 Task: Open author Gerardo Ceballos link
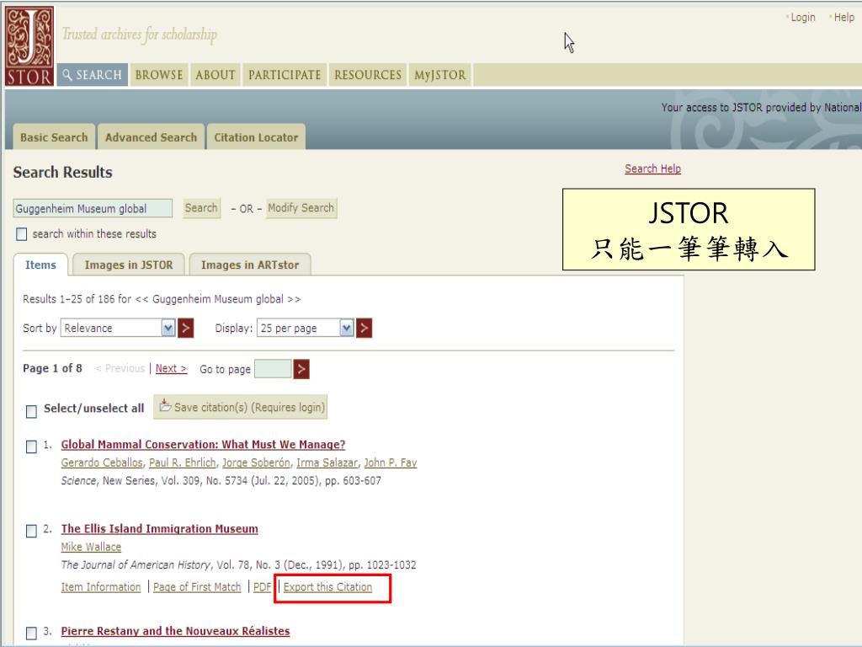click(102, 463)
